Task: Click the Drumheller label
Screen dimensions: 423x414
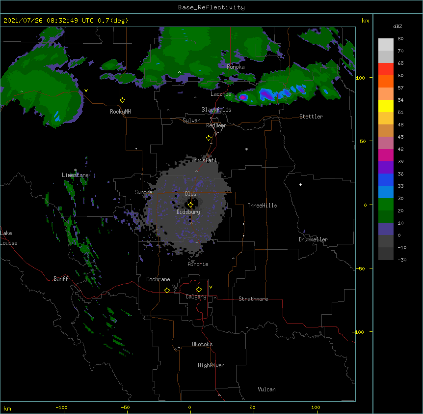Action: pos(313,239)
